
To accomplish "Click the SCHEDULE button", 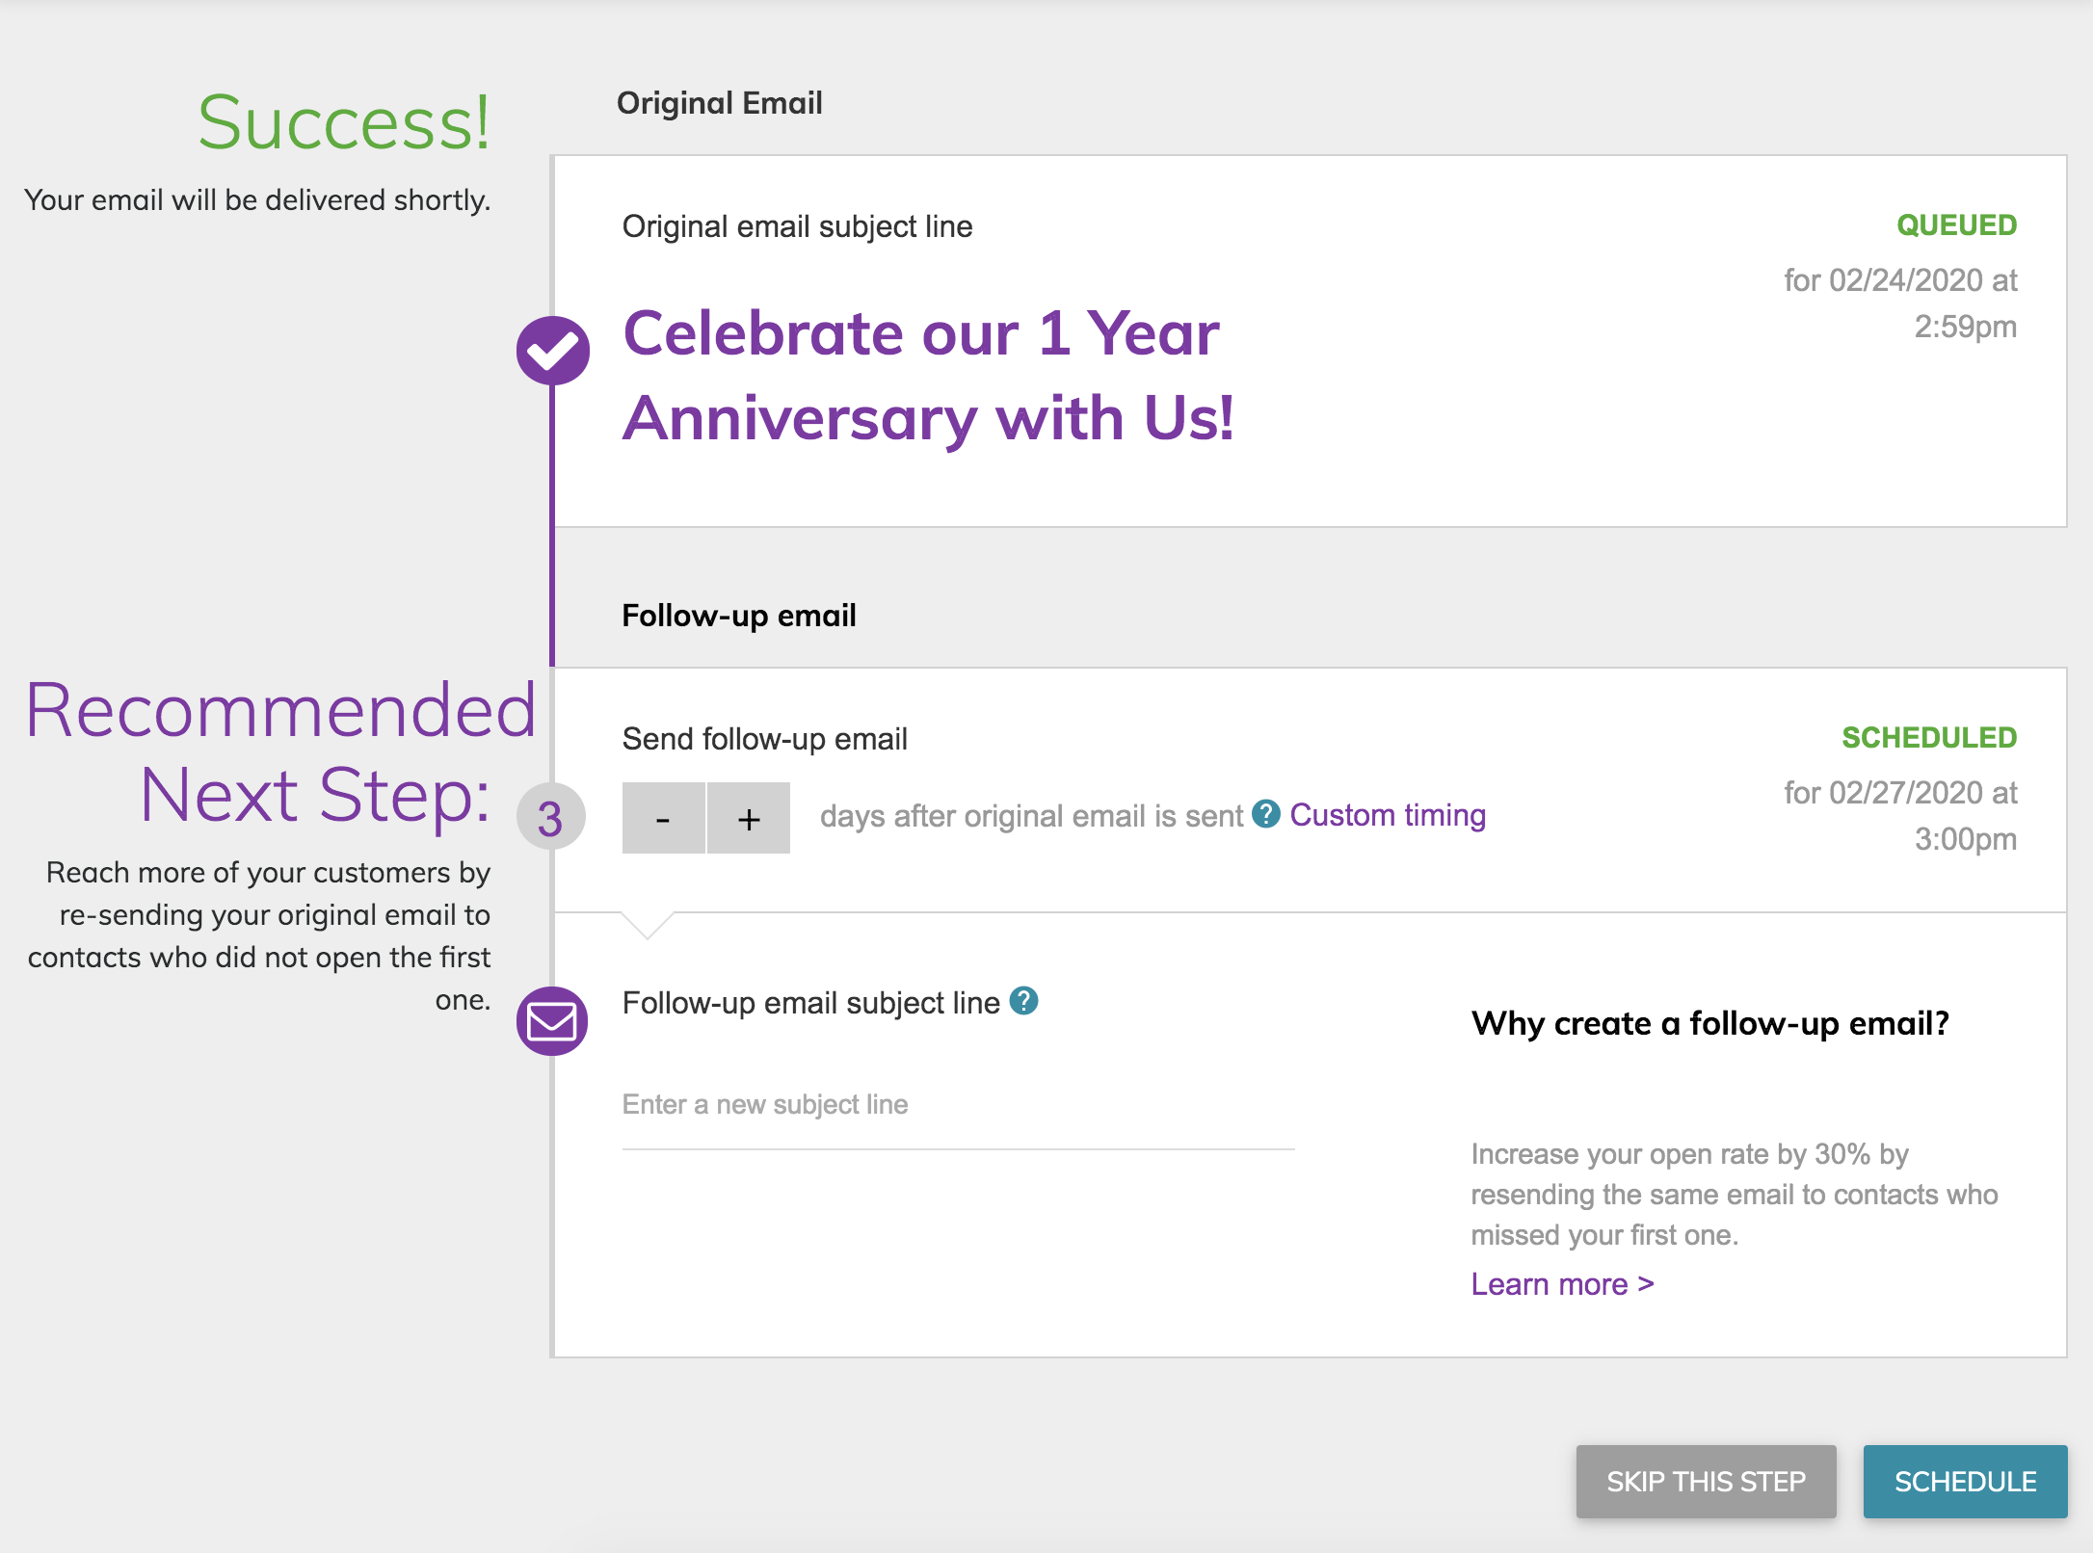I will click(1965, 1482).
